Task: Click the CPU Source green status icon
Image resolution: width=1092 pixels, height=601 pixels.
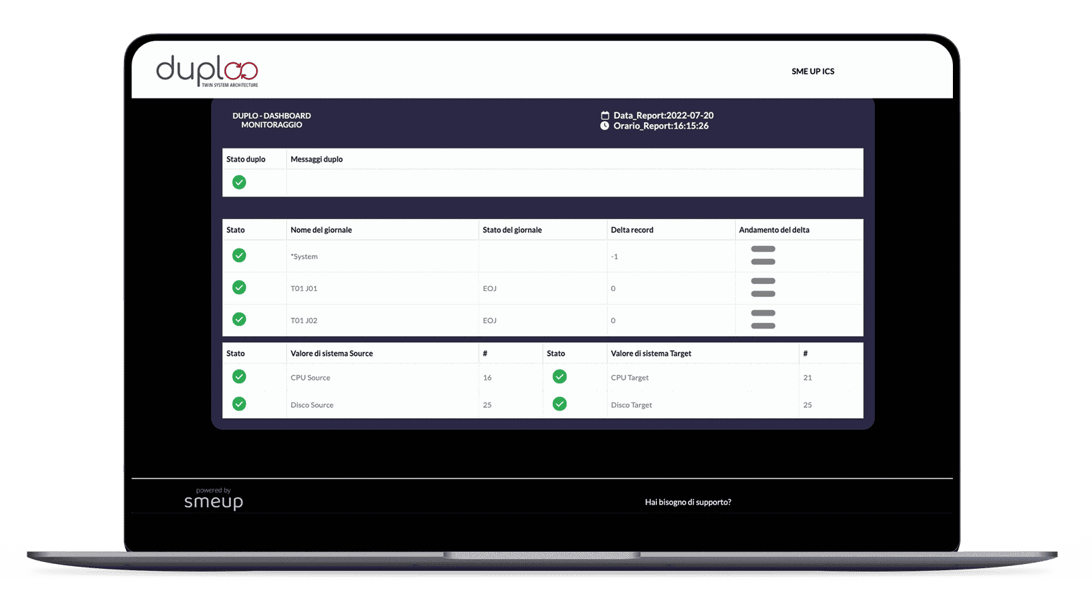Action: tap(239, 376)
